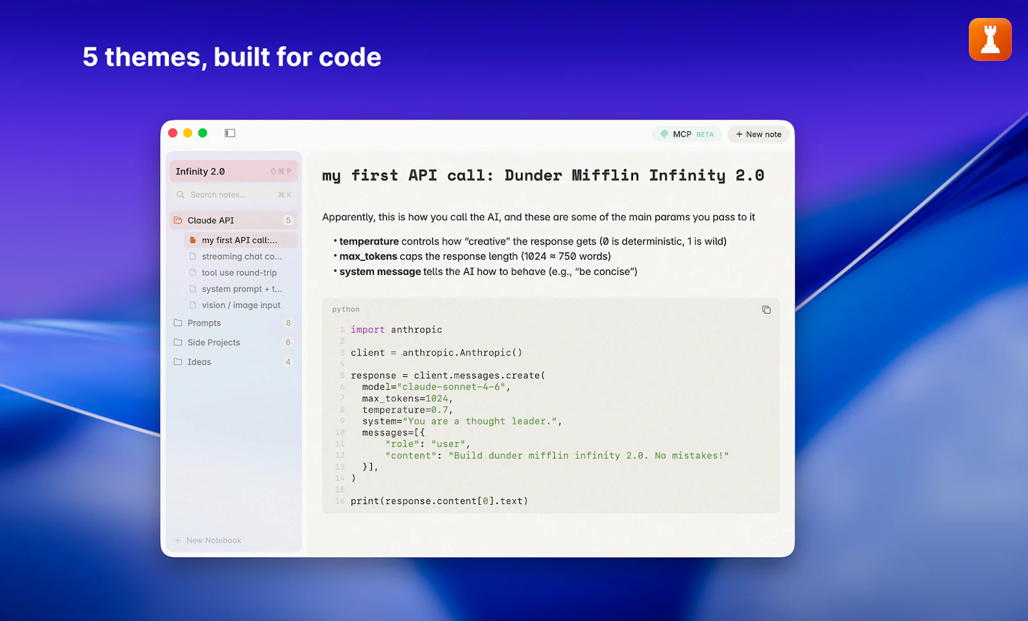Viewport: 1028px width, 621px height.
Task: Click the 'python' language label of code block
Action: (x=346, y=310)
